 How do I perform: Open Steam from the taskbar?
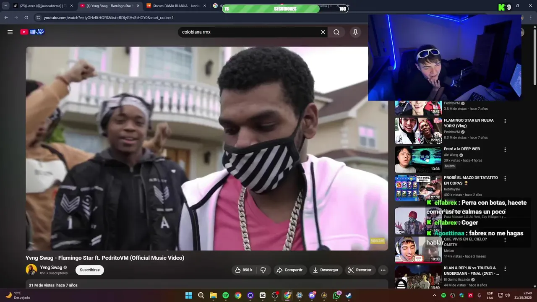pyautogui.click(x=349, y=295)
